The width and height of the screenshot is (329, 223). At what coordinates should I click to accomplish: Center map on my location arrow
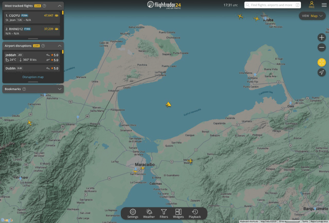click(x=322, y=72)
